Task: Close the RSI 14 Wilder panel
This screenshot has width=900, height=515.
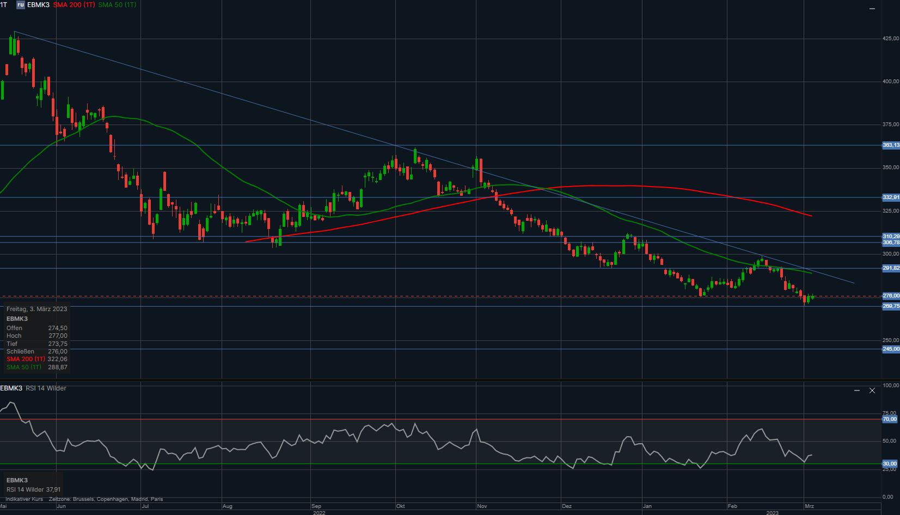Action: (872, 390)
